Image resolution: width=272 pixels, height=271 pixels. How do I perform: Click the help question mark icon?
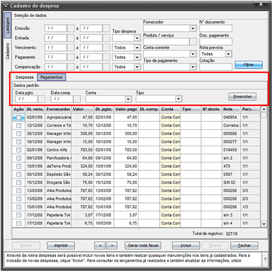click(x=265, y=259)
